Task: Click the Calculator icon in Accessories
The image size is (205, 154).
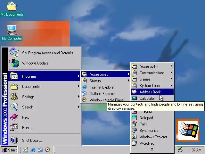Action: (x=134, y=98)
